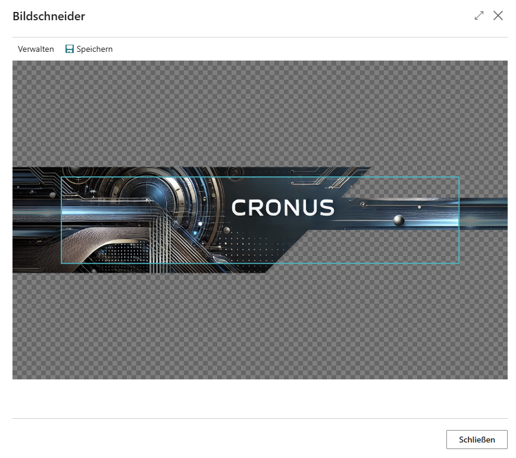
Task: Click the Bildschneider dialog title
Action: [48, 17]
